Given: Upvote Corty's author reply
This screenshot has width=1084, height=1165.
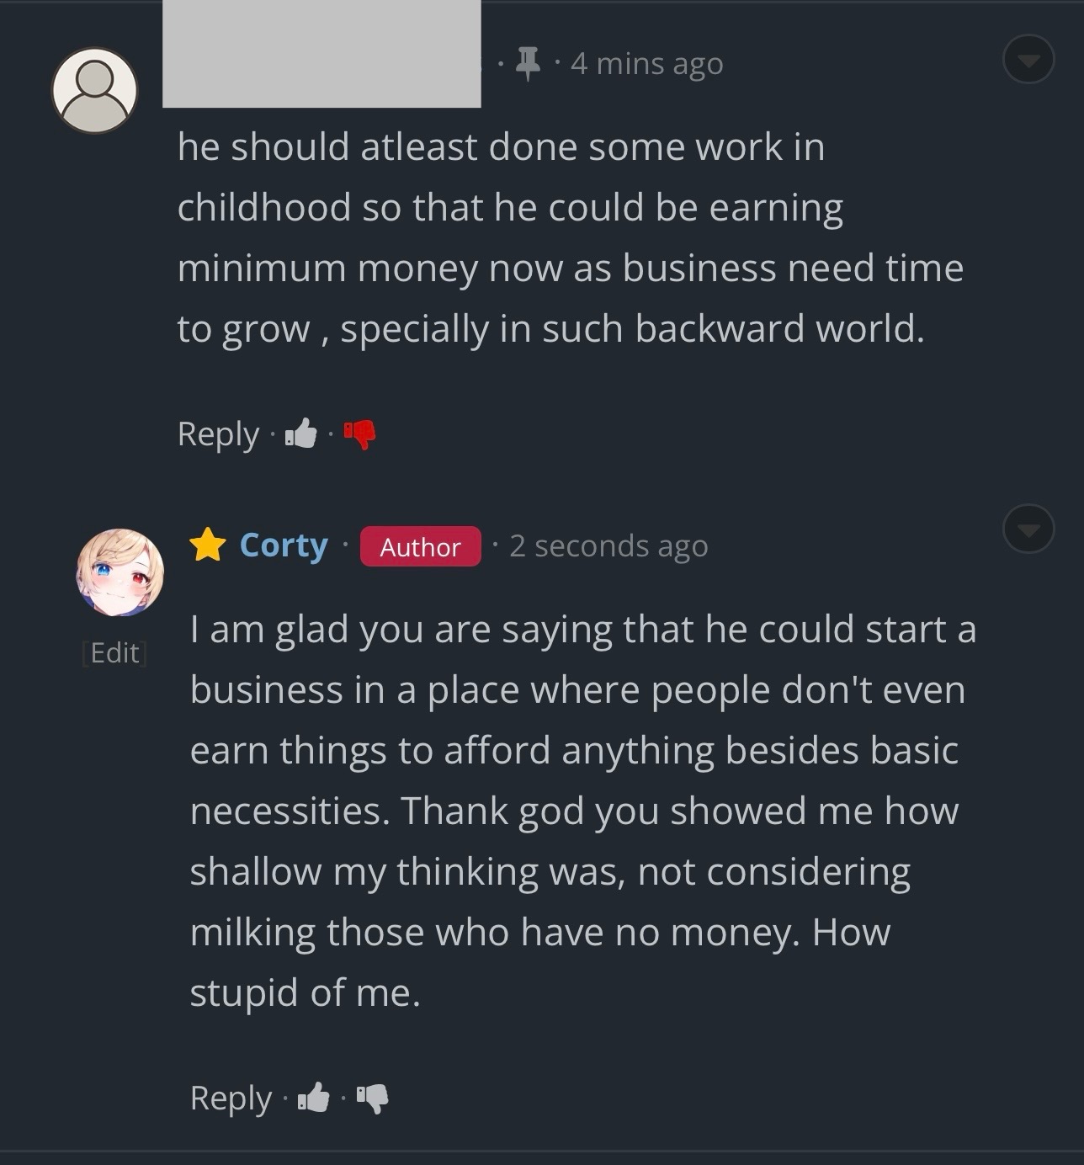Looking at the screenshot, I should click(314, 1098).
